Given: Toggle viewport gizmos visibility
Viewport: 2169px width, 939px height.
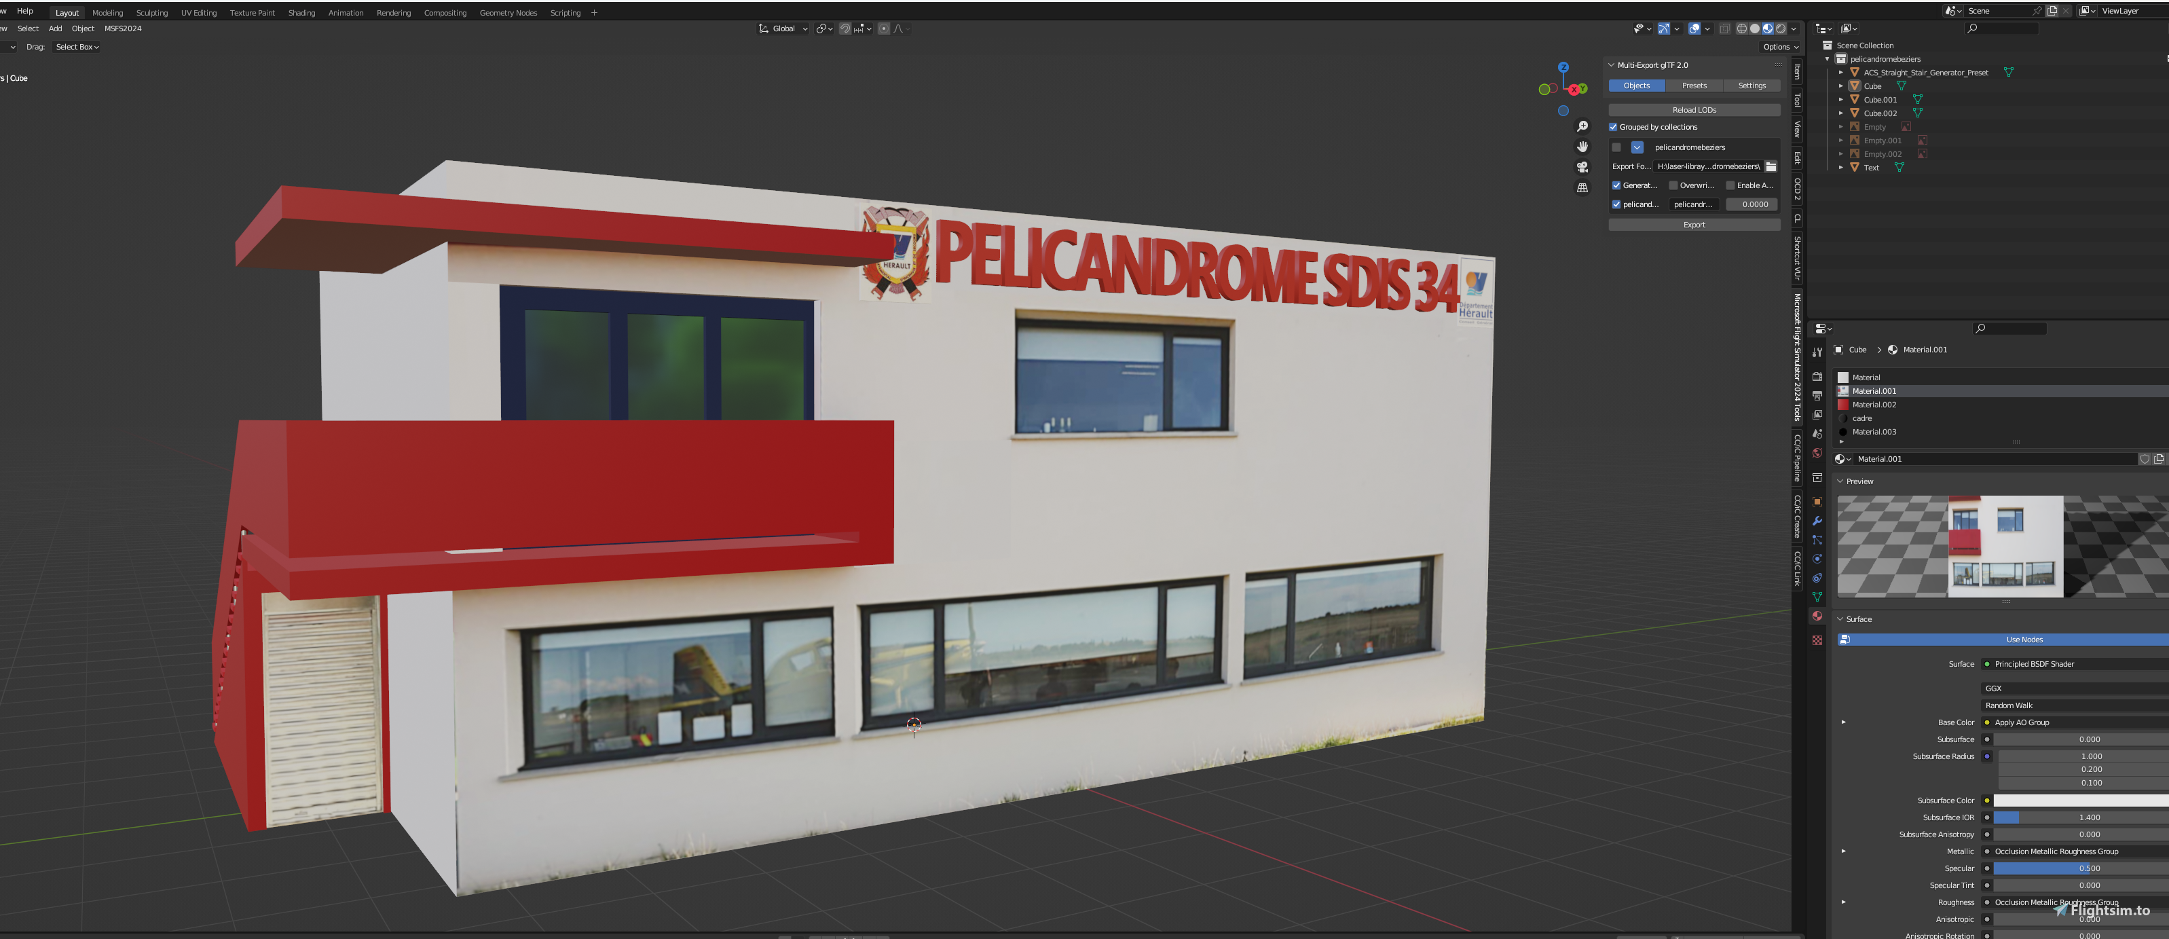Looking at the screenshot, I should 1664,29.
